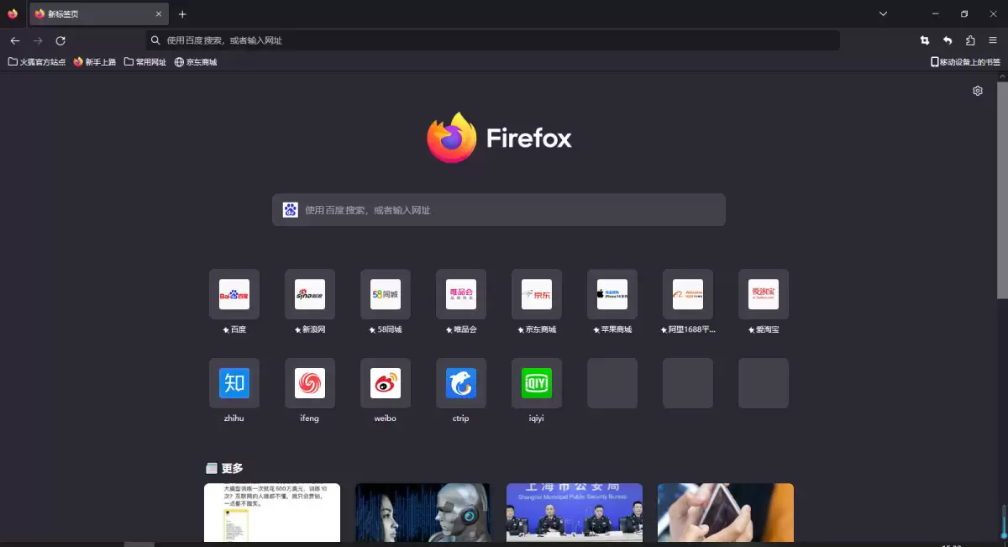Open the ifeng shortcut
Screen dimensions: 1008x547
309,382
